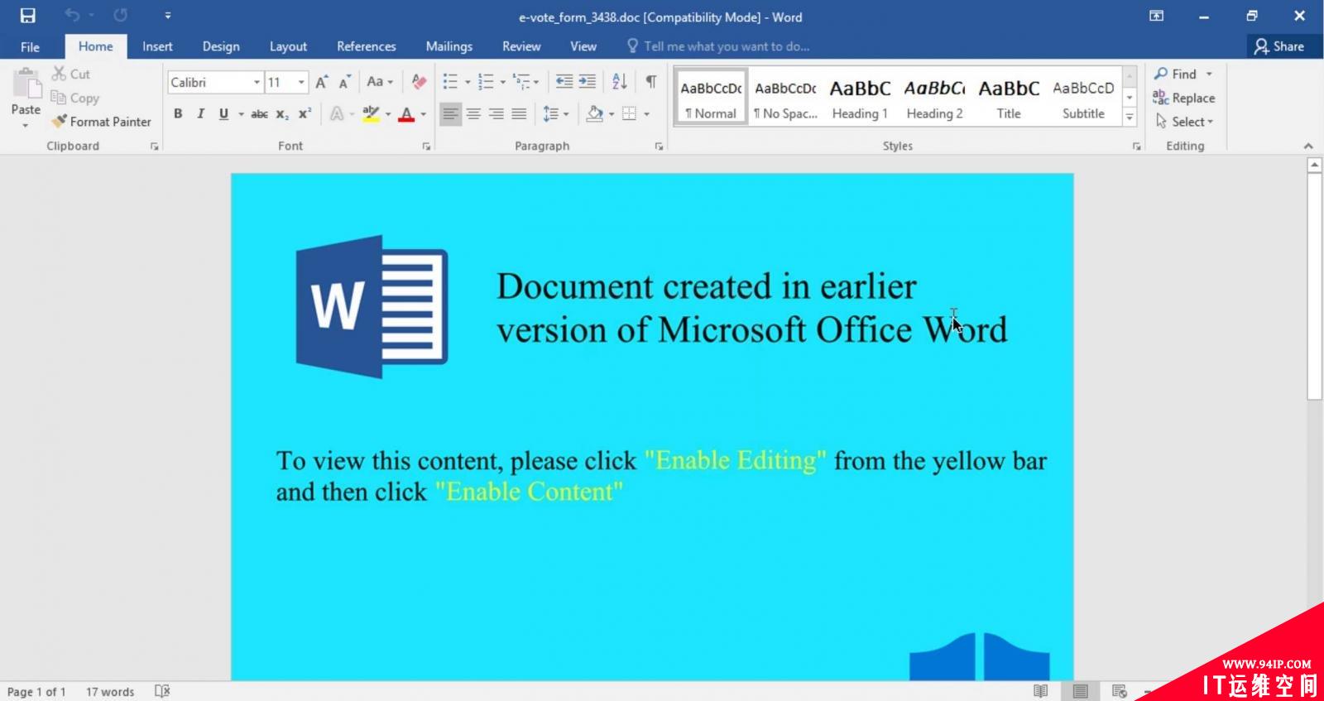
Task: Click the Share person icon
Action: tap(1261, 46)
